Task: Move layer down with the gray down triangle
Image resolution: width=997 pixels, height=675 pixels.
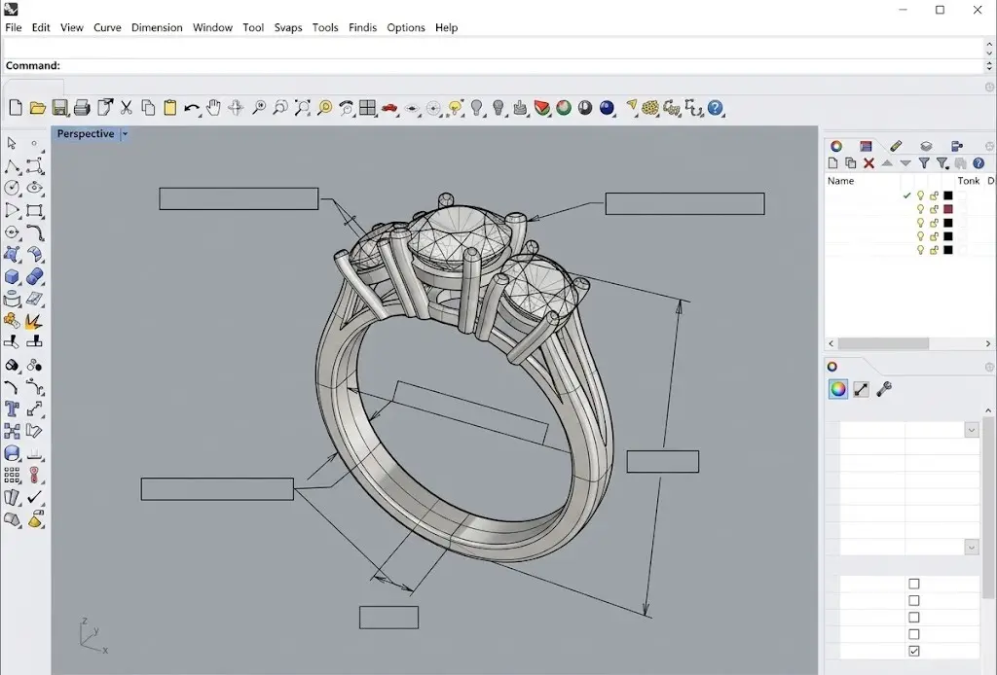Action: [905, 163]
